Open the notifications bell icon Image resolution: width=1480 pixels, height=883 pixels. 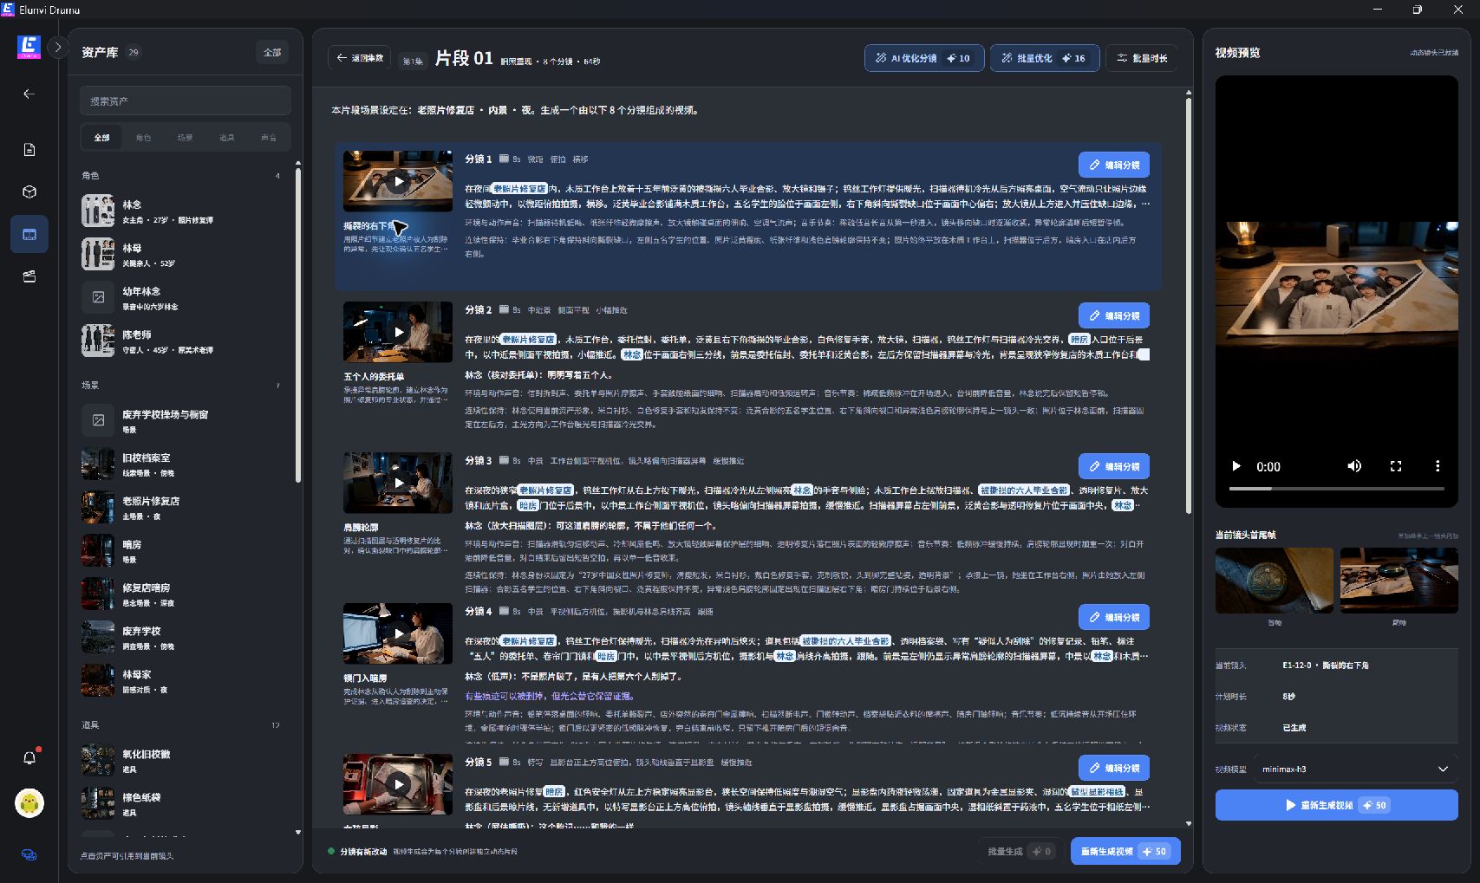(29, 758)
